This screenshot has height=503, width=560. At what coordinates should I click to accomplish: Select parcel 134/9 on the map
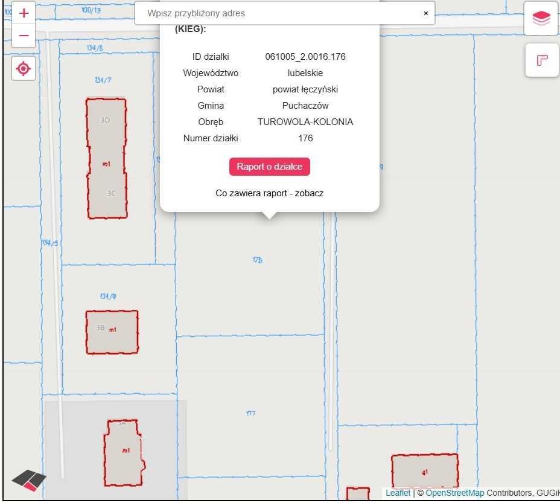[x=108, y=296]
